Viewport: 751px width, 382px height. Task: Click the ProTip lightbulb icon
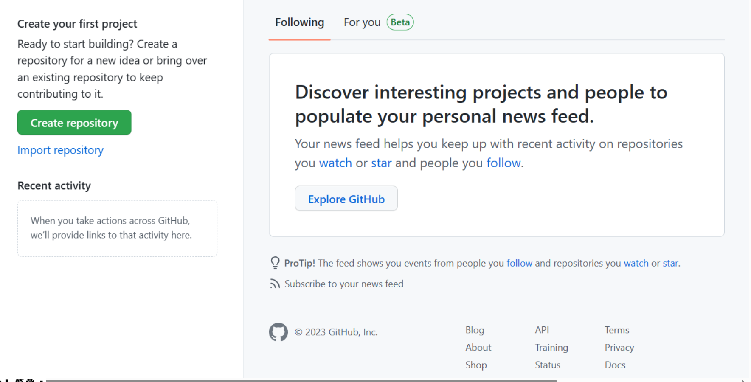click(275, 263)
